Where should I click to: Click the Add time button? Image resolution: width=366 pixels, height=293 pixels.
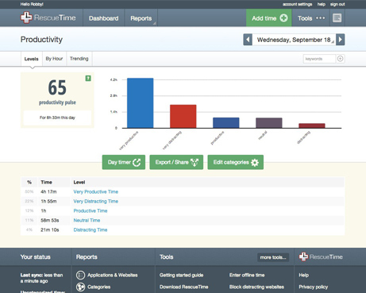pyautogui.click(x=269, y=18)
